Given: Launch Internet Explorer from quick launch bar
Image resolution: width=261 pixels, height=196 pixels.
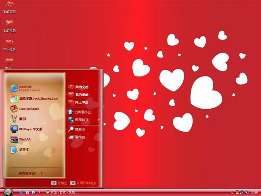Looking at the screenshot, I should [x=21, y=192].
